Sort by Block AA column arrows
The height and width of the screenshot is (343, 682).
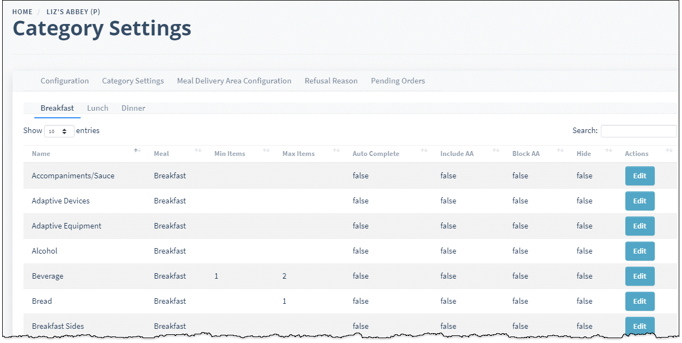(560, 151)
